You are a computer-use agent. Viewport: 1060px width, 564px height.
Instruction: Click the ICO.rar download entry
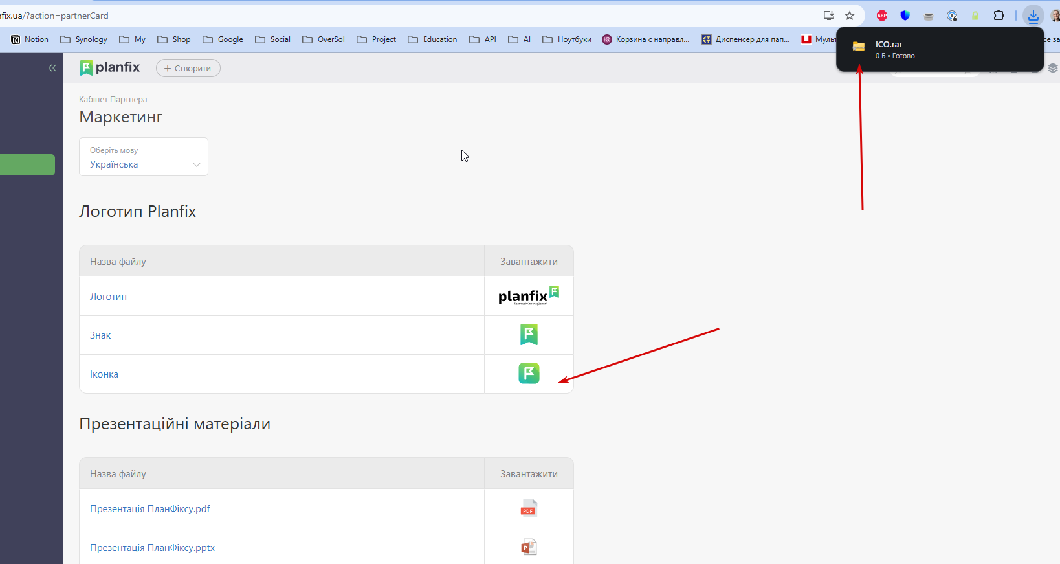[x=940, y=49]
